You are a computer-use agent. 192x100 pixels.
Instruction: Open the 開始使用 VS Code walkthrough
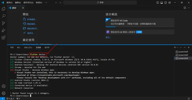140,22
